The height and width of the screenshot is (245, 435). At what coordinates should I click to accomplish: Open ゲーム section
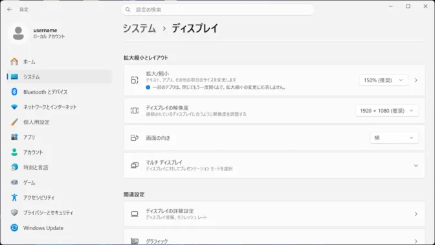point(60,183)
